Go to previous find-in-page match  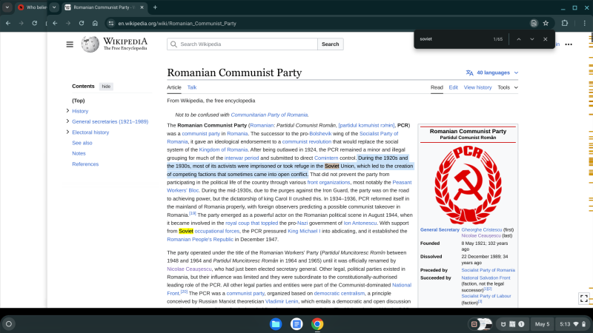click(519, 39)
